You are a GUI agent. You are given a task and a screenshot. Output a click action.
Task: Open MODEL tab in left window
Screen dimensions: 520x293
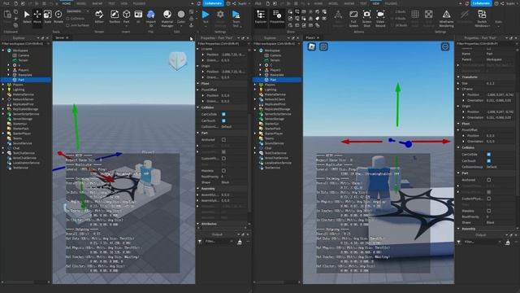point(81,3)
